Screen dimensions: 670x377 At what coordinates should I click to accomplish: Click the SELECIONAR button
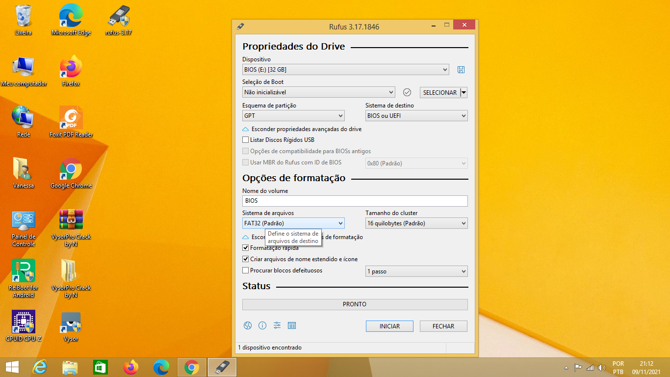[x=439, y=92]
